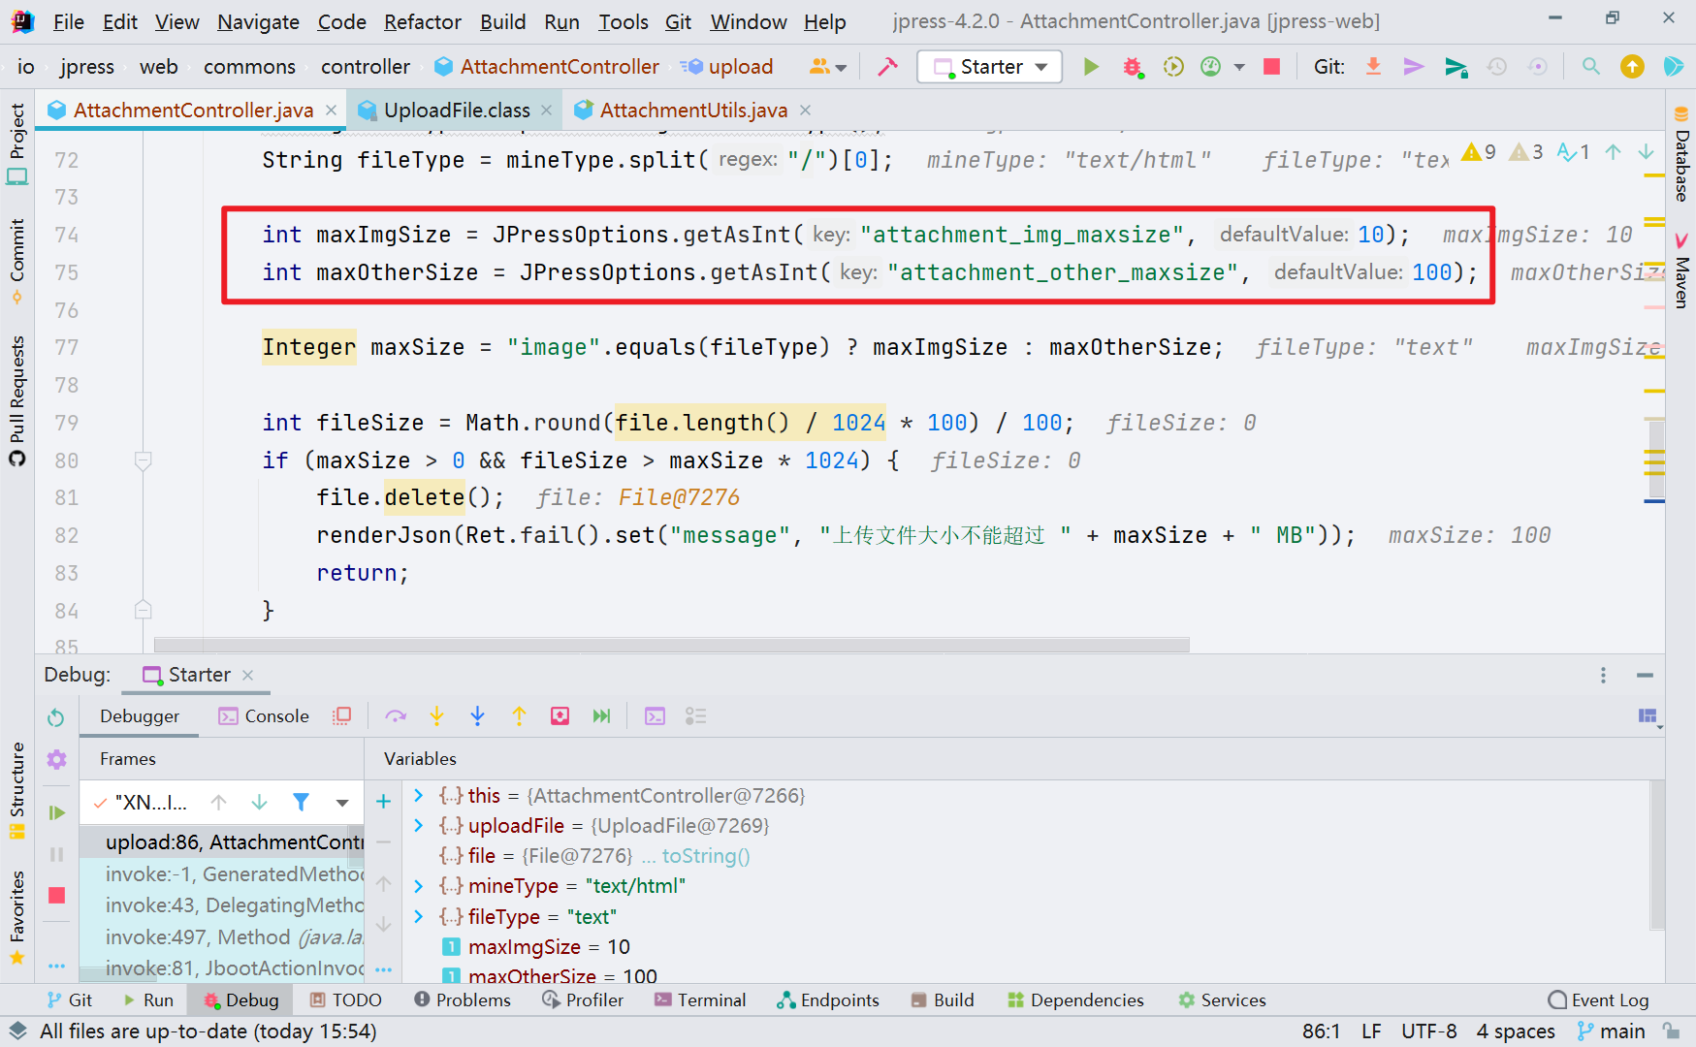Open the Refactor menu

(x=422, y=21)
